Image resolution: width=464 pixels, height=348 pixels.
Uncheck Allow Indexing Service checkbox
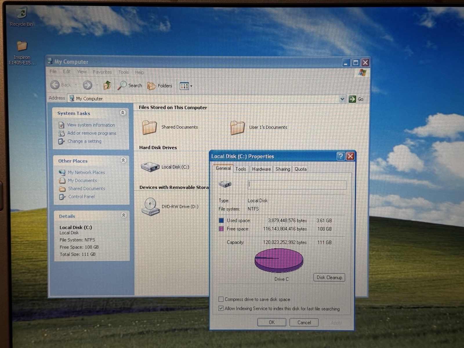click(x=221, y=308)
